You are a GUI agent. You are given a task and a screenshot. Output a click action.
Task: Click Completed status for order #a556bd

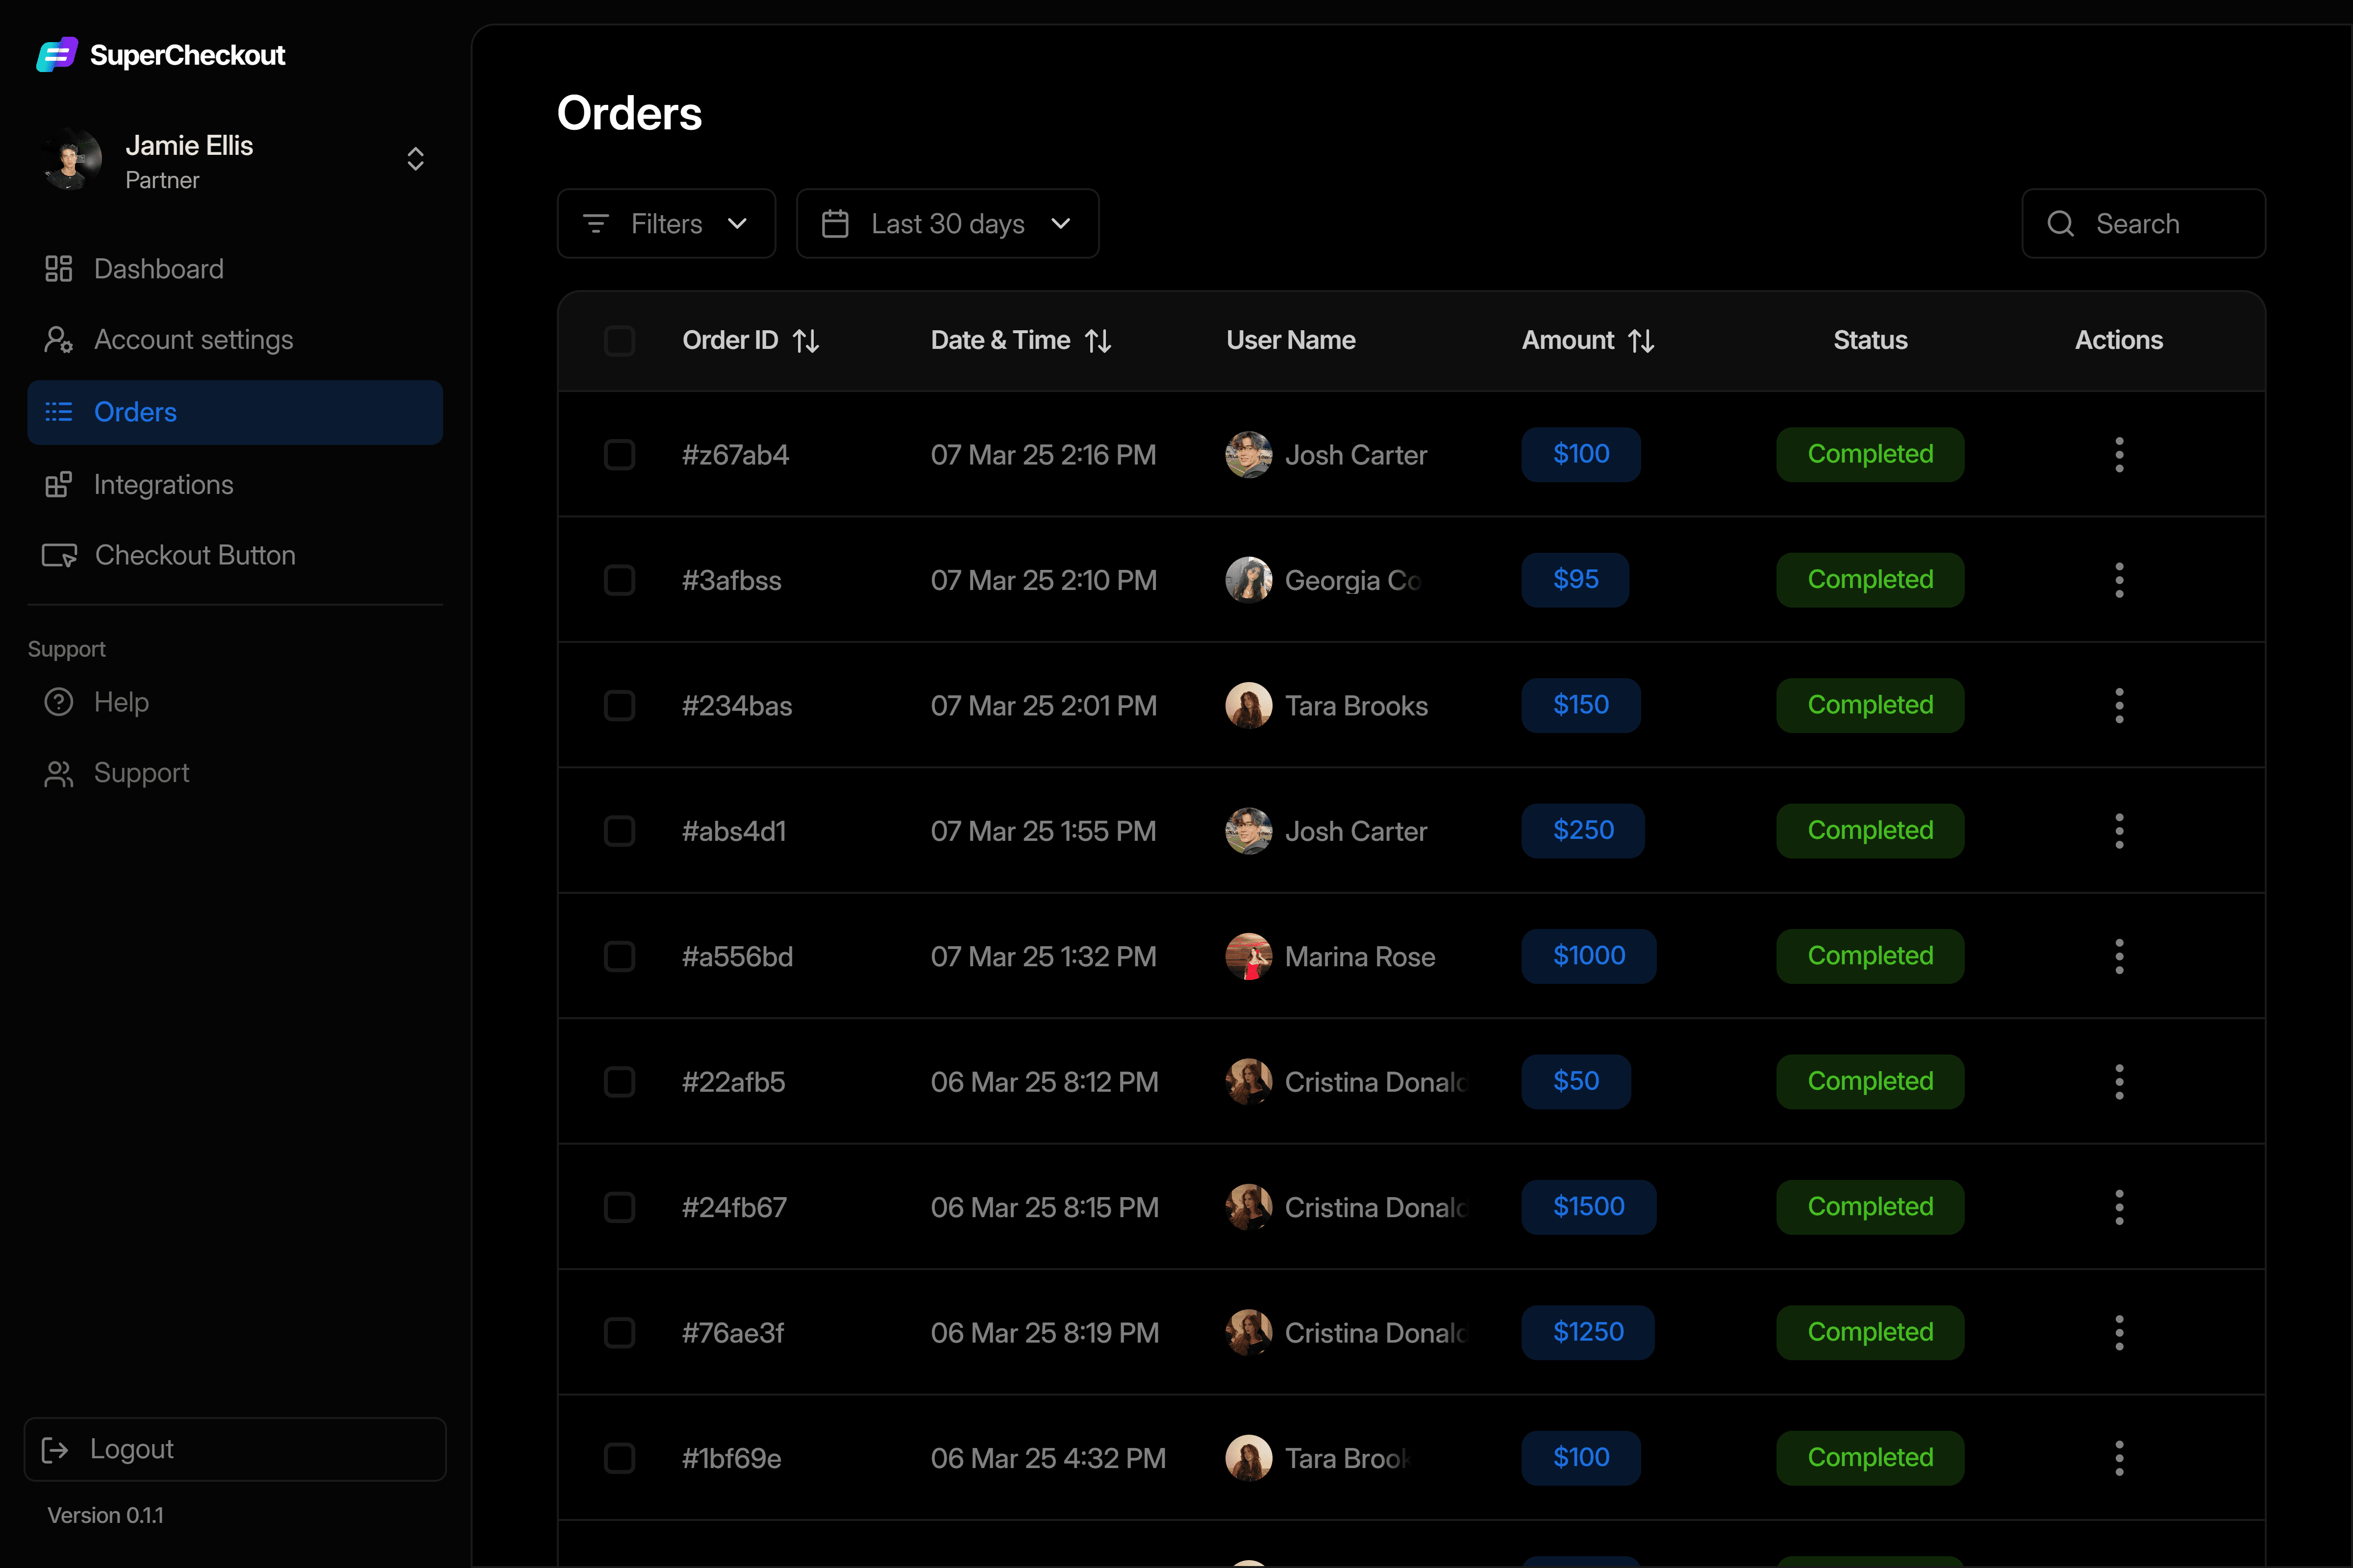point(1870,956)
